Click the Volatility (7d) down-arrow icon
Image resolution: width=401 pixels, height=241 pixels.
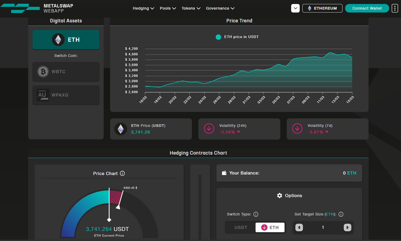click(297, 129)
